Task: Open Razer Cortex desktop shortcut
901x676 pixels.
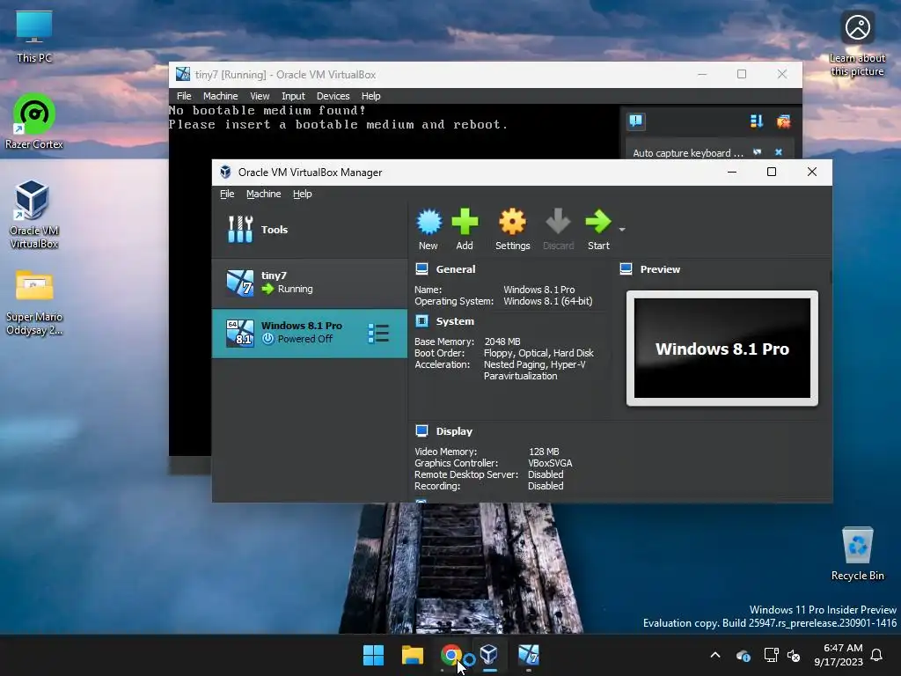Action: click(34, 121)
